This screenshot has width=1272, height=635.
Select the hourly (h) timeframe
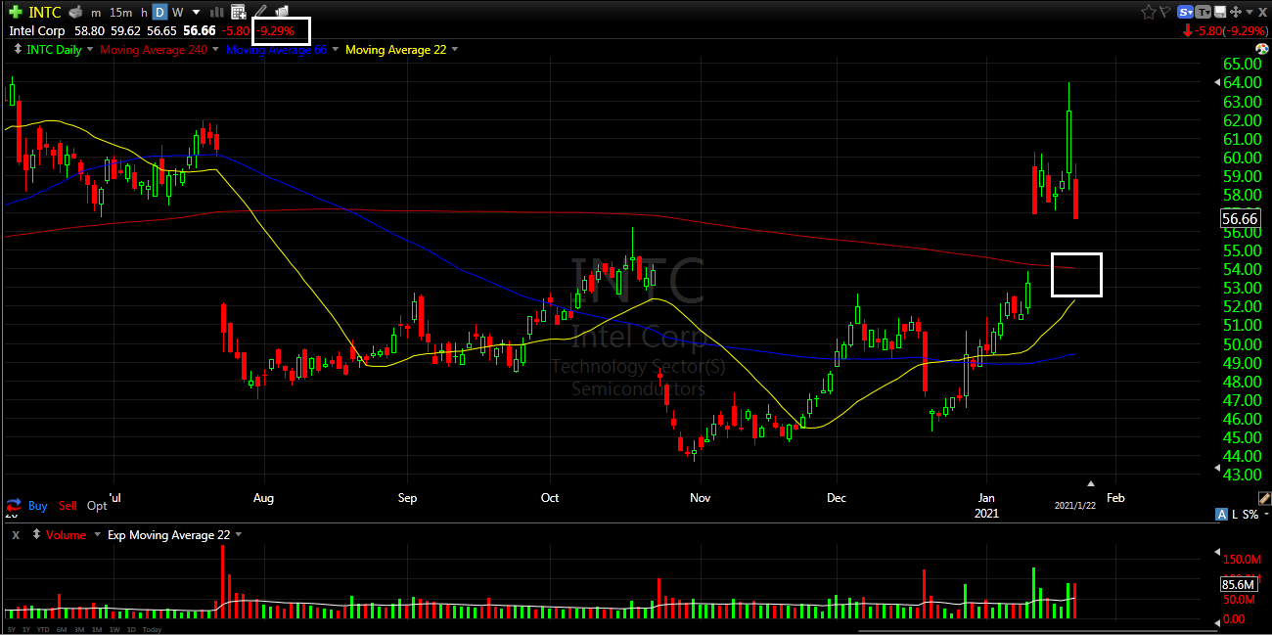(x=144, y=13)
